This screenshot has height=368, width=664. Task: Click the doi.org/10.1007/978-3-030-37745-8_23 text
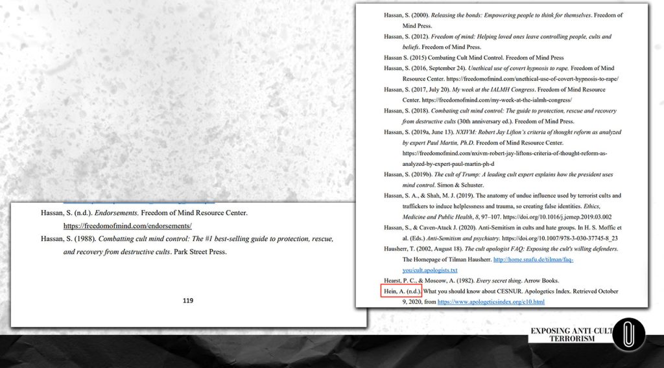560,238
